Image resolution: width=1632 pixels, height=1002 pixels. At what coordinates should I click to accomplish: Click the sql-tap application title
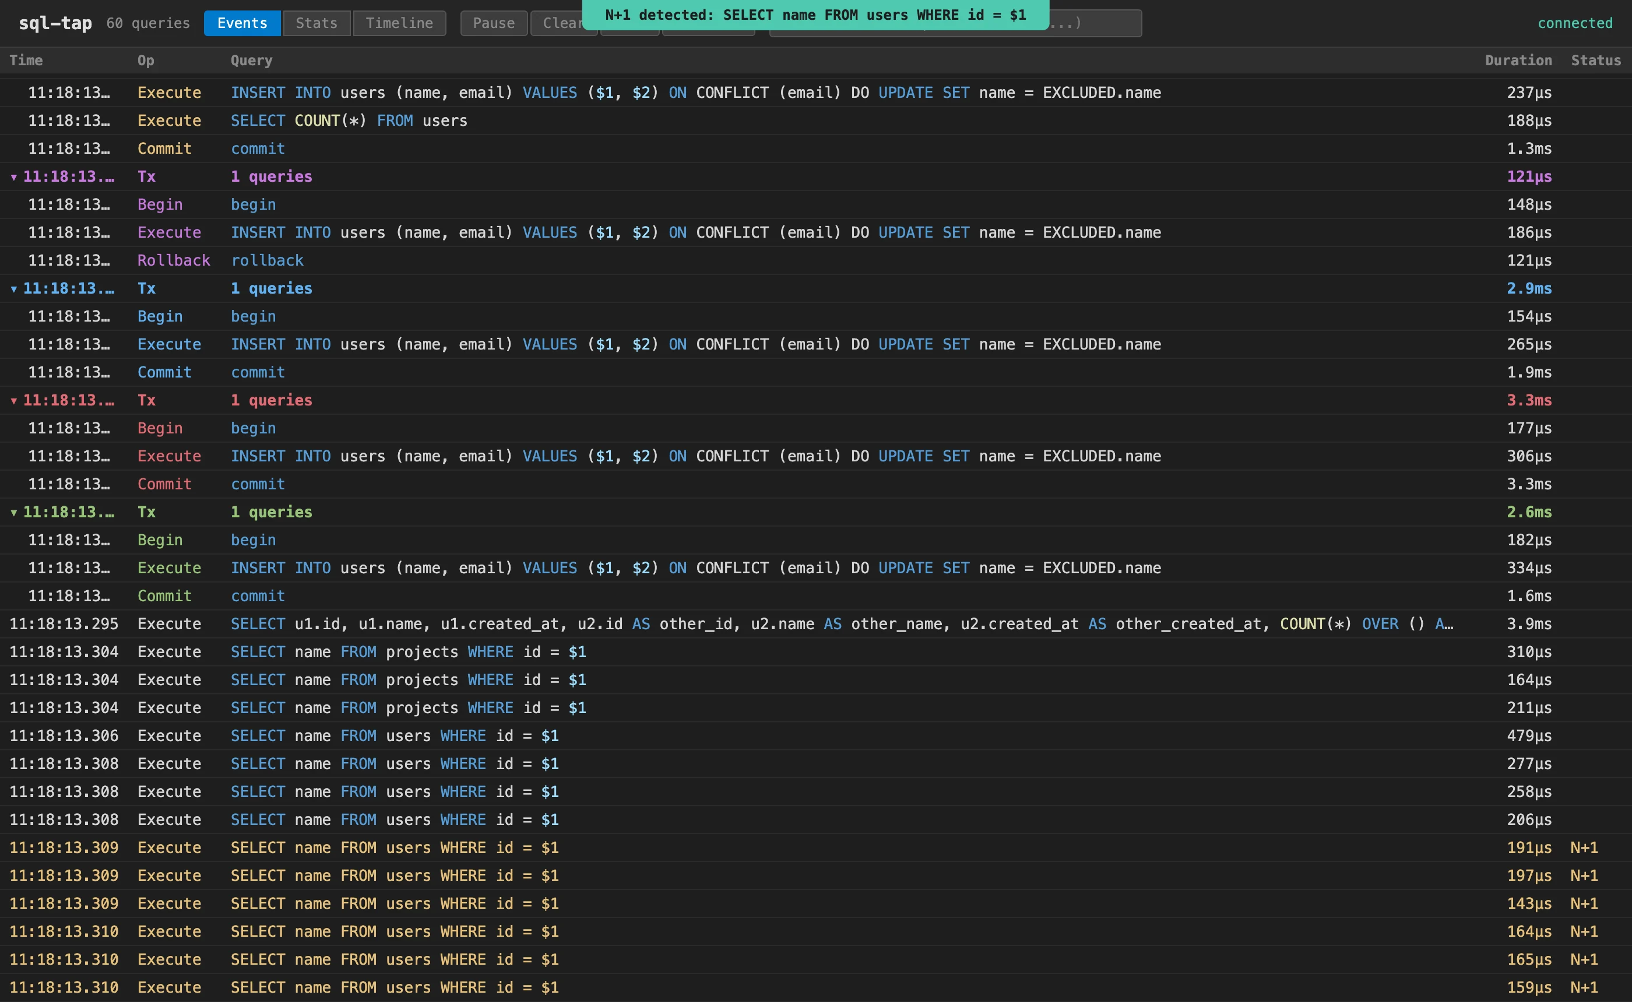click(56, 23)
